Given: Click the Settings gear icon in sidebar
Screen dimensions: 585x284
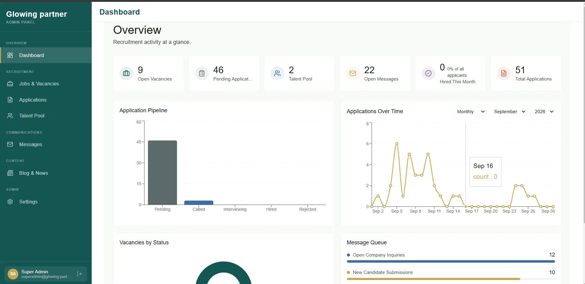Looking at the screenshot, I should point(10,202).
